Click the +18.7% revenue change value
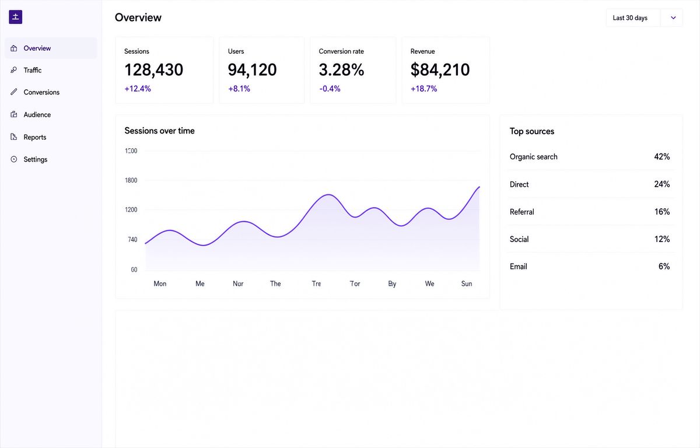The height and width of the screenshot is (448, 700). point(424,89)
